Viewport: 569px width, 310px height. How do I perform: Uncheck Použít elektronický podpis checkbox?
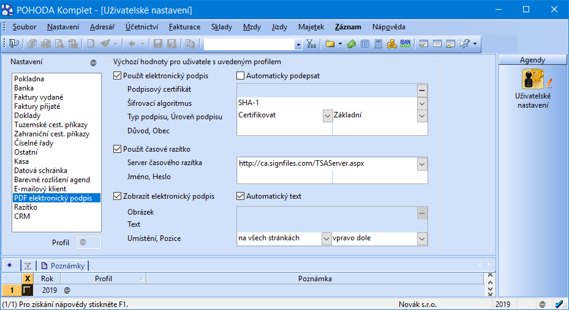[117, 76]
